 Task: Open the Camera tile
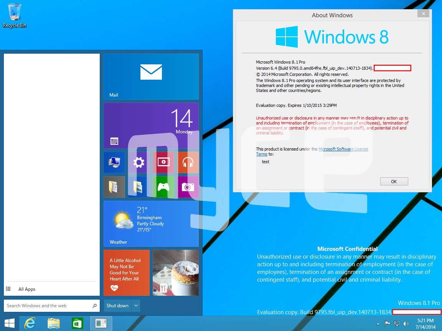[x=188, y=187]
